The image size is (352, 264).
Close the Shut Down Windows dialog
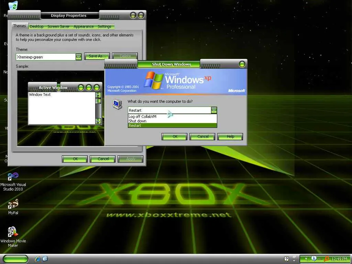click(242, 64)
